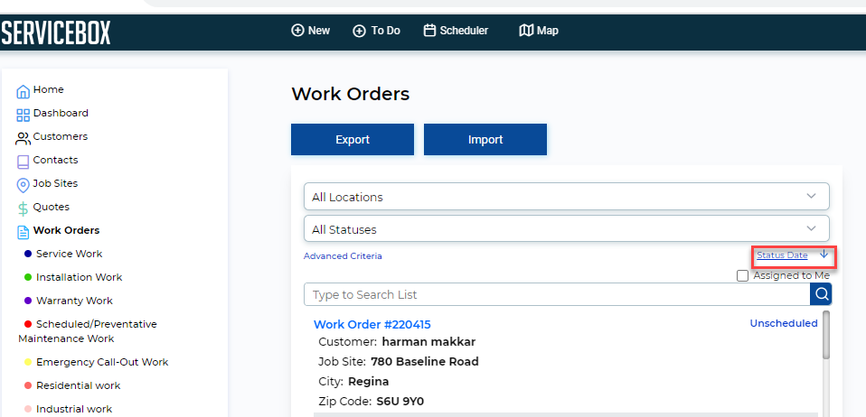Click the ServiceBox logo
The width and height of the screenshot is (866, 417).
56,32
